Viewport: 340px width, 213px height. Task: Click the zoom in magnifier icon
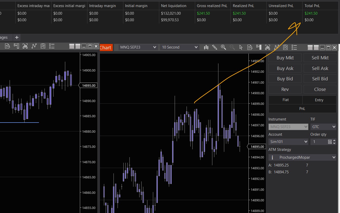pos(223,47)
